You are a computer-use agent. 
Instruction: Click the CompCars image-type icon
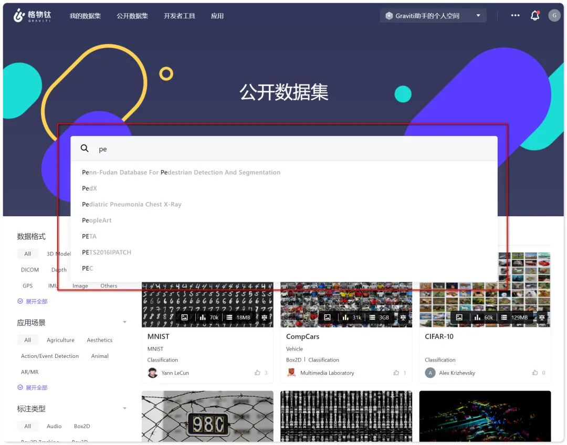[x=327, y=317]
